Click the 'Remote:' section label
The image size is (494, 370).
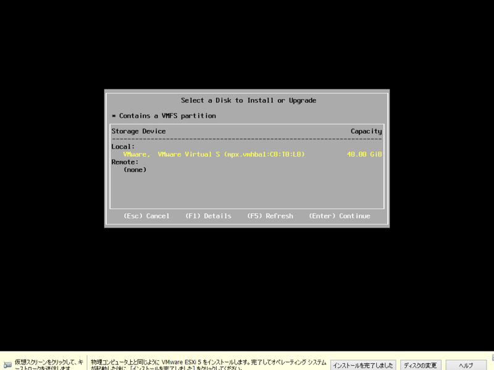click(x=125, y=162)
